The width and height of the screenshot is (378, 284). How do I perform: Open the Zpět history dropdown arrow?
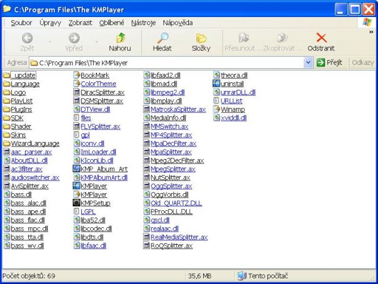49,41
